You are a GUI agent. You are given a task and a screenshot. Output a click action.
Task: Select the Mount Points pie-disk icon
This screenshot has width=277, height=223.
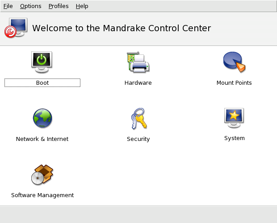[234, 62]
